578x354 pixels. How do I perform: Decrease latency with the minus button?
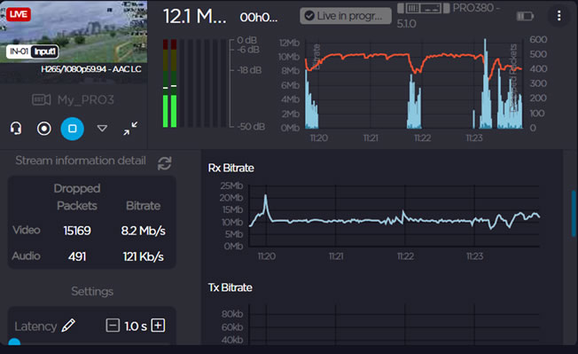pyautogui.click(x=113, y=326)
